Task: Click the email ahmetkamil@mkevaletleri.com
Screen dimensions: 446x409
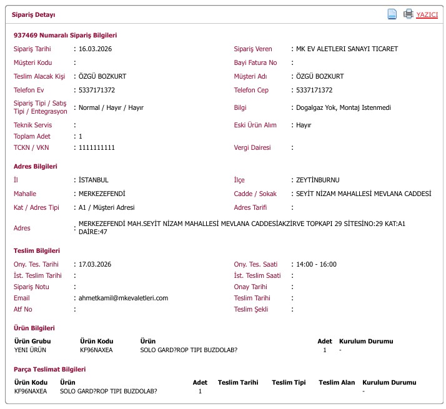Action: (123, 298)
